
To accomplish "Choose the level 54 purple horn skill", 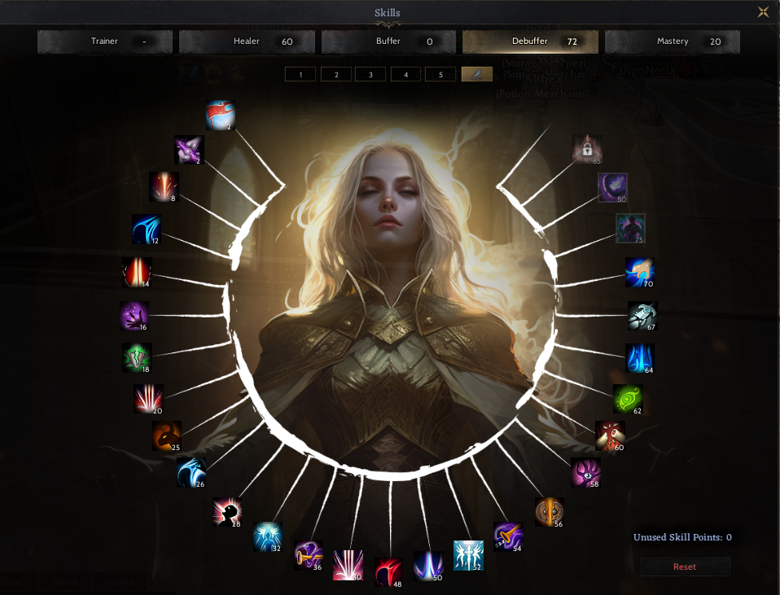I will (x=508, y=536).
